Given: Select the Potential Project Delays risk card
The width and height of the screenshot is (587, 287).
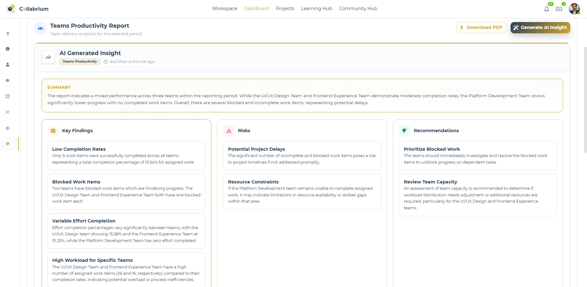Looking at the screenshot, I should (x=302, y=156).
